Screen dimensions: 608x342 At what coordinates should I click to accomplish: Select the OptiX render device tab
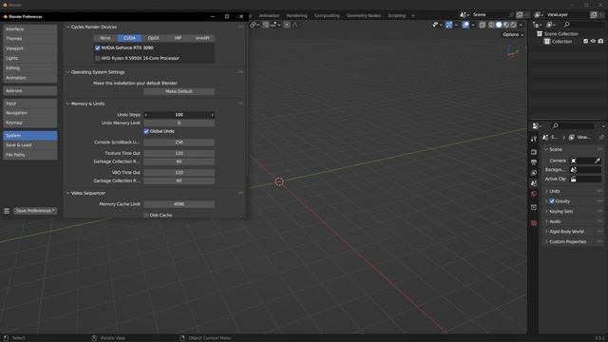pyautogui.click(x=154, y=38)
